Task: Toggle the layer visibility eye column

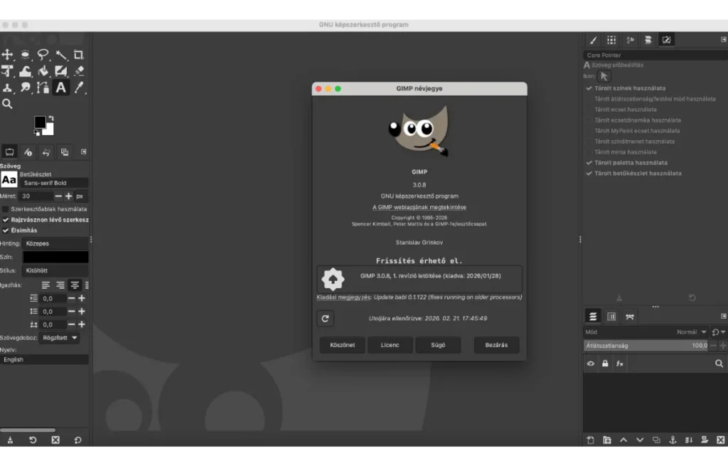Action: click(x=591, y=364)
